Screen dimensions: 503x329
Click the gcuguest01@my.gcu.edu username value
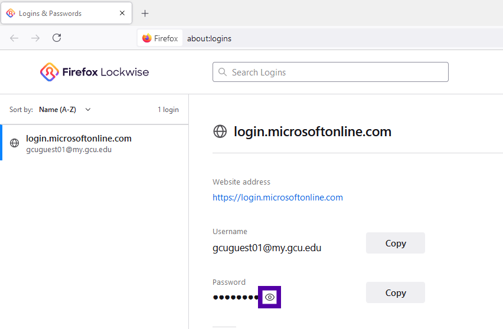coord(267,248)
